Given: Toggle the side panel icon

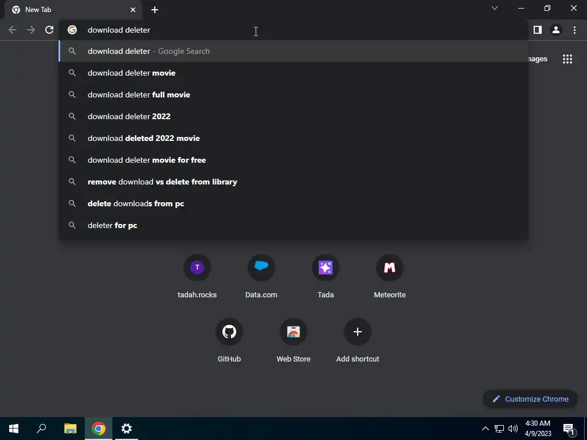Looking at the screenshot, I should point(538,30).
